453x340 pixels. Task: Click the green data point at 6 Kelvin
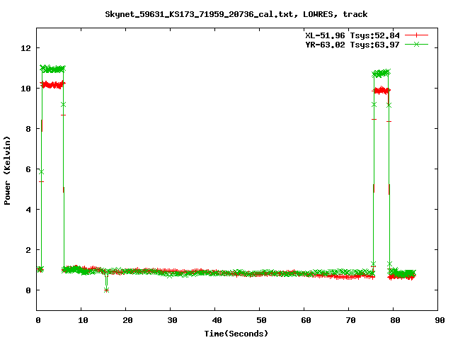pyautogui.click(x=41, y=172)
